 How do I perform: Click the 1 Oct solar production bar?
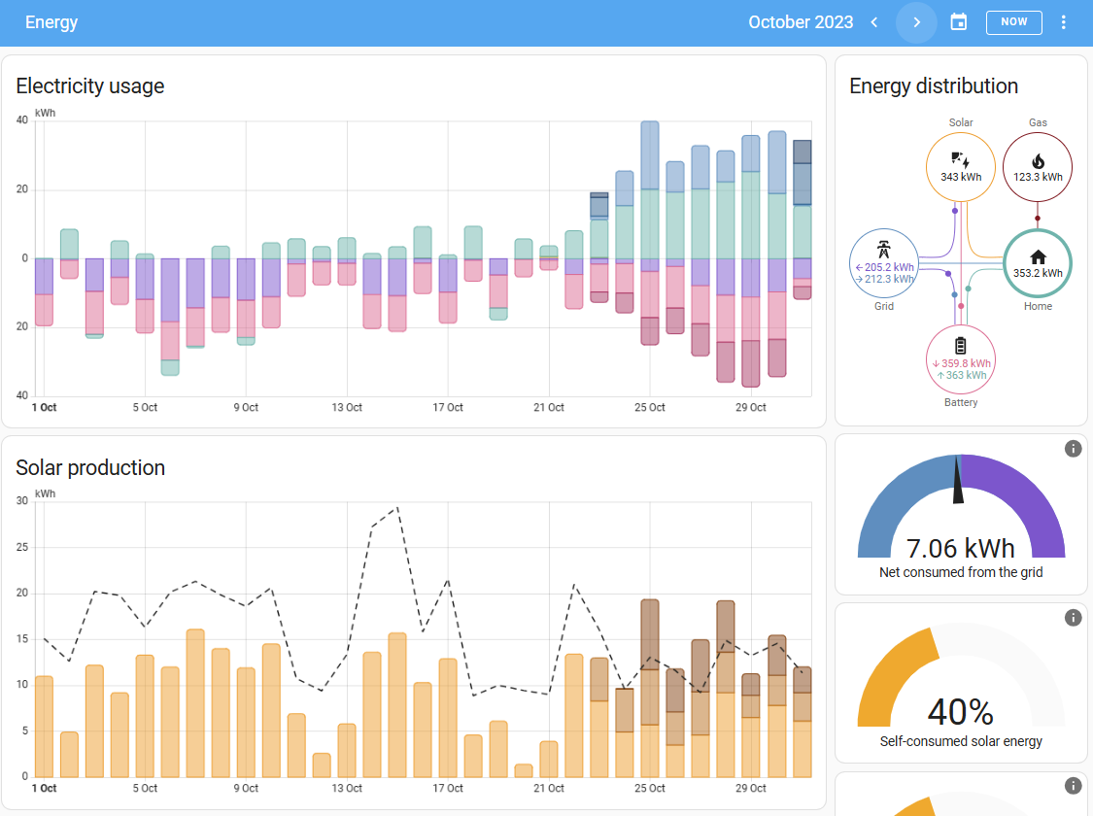(x=44, y=726)
